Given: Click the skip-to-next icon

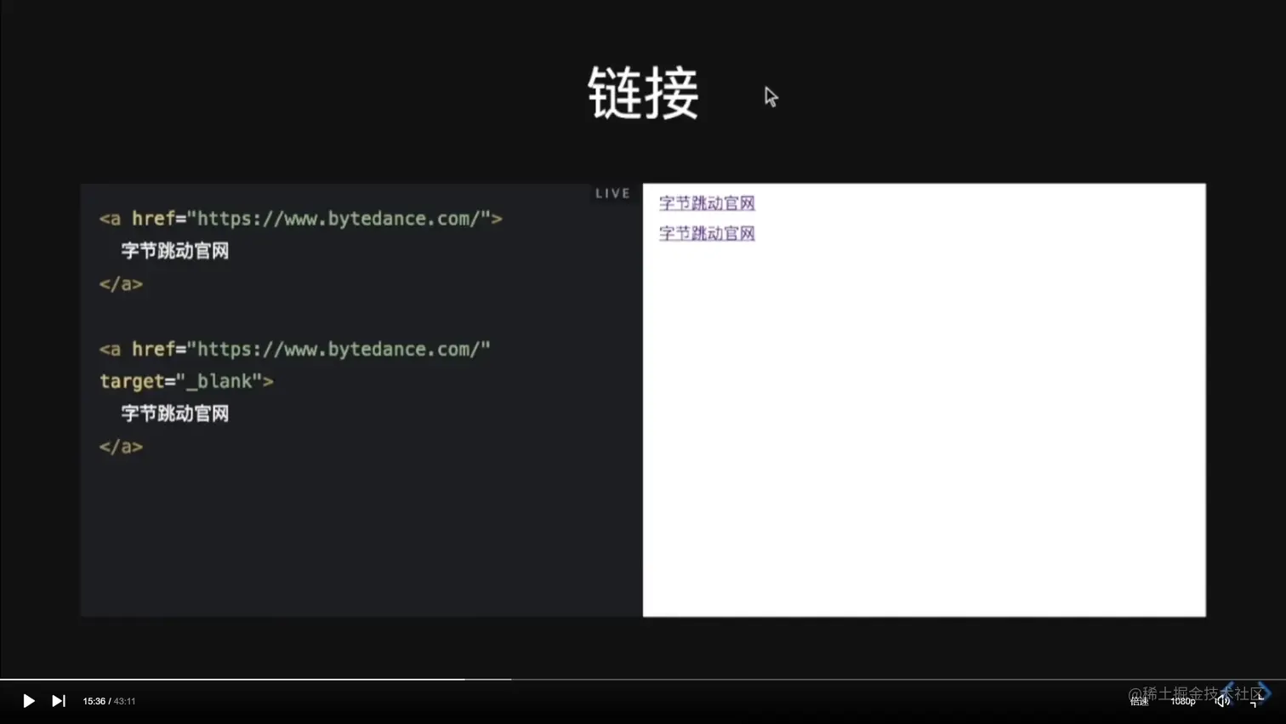Looking at the screenshot, I should point(58,701).
